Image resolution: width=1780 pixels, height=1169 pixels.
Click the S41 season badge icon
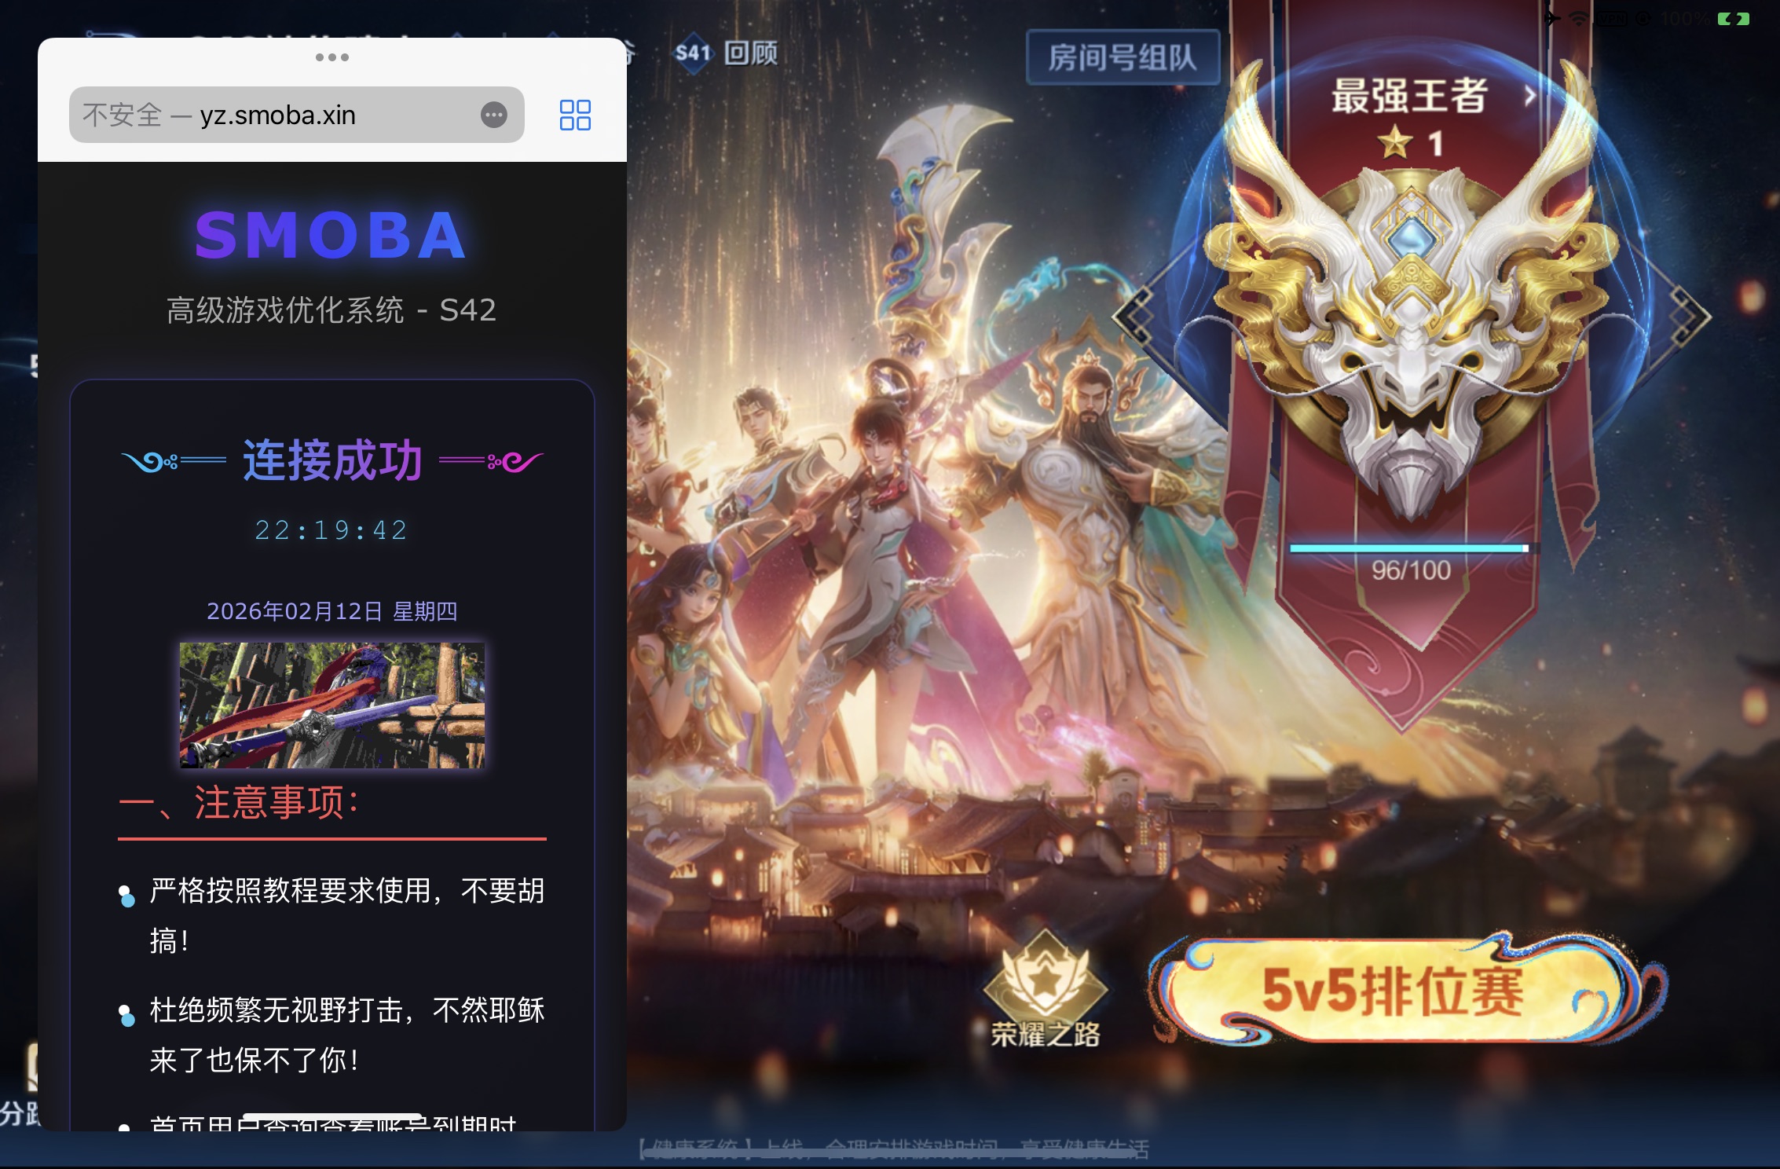coord(693,53)
